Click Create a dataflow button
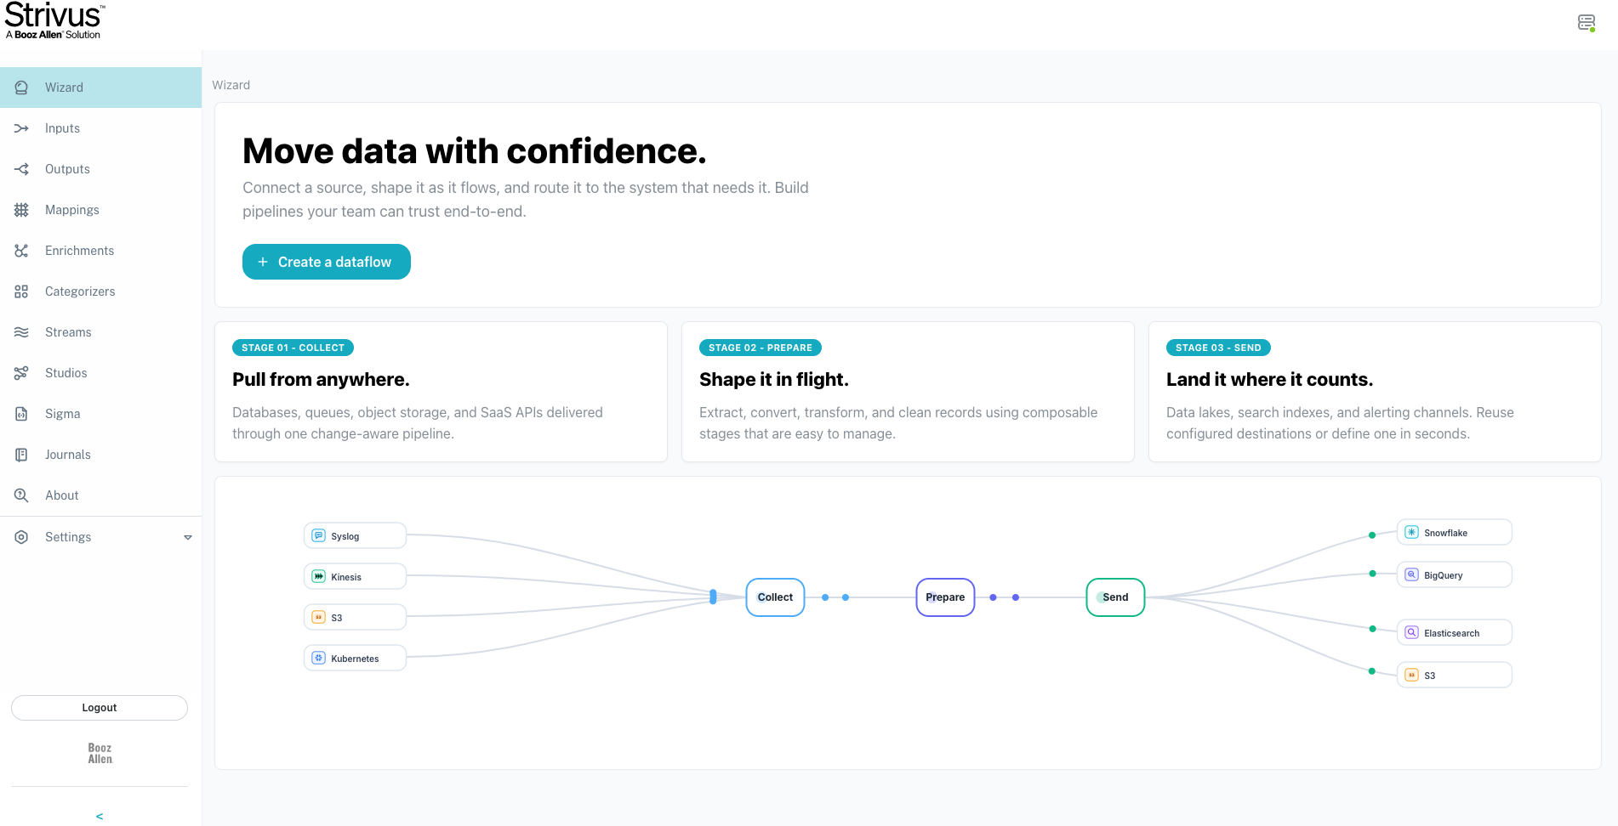This screenshot has height=826, width=1618. pos(327,262)
